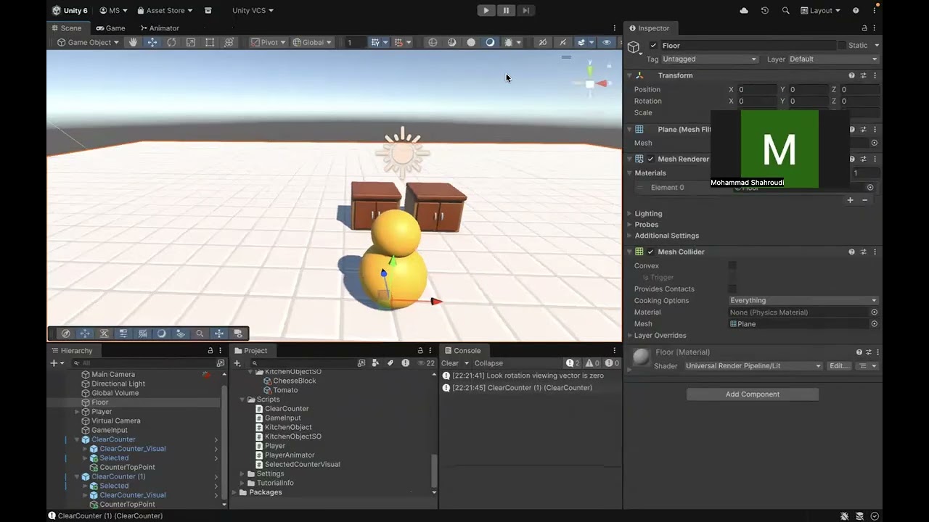Select the Move tool in Scene toolbar
Viewport: 929px width, 522px height.
[152, 42]
